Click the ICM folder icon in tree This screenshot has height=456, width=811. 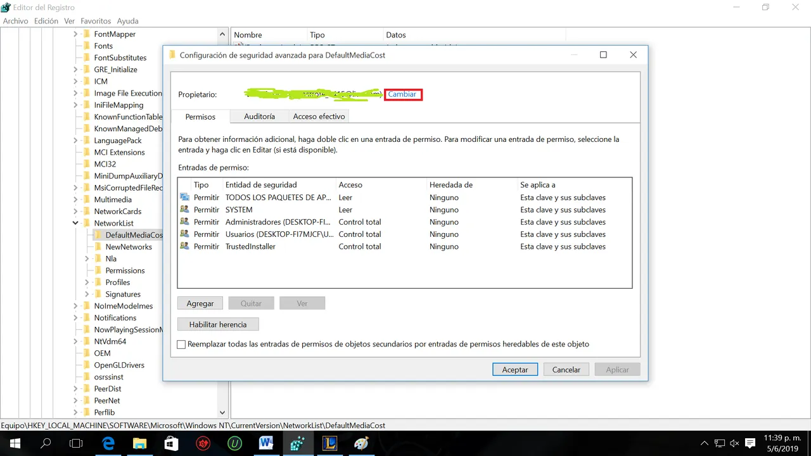tap(87, 81)
